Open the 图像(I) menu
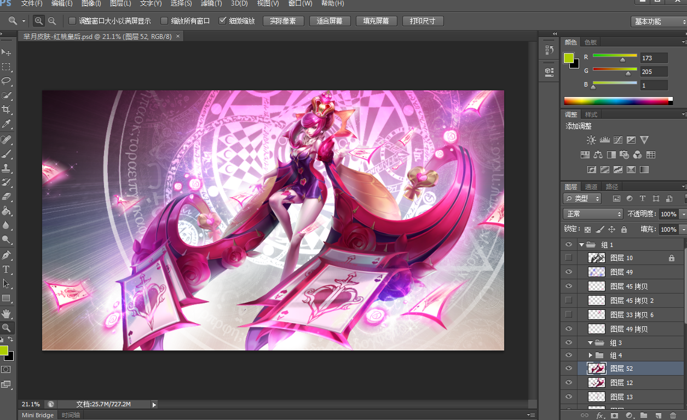 pos(91,3)
